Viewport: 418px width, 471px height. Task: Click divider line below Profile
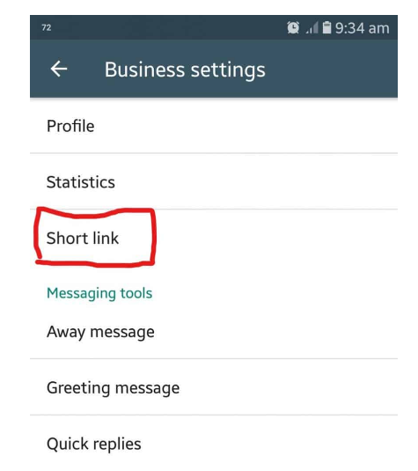[214, 153]
